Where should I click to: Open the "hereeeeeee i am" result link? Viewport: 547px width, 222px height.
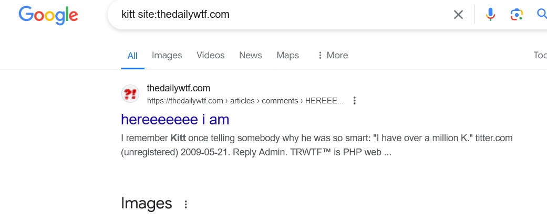(175, 120)
